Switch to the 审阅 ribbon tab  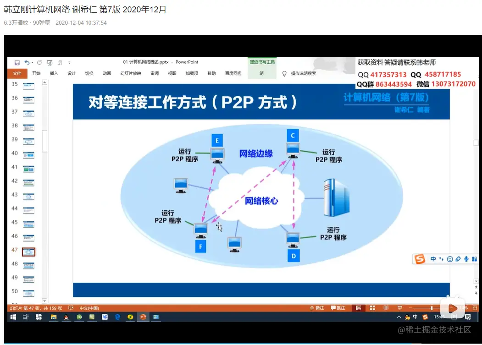(x=155, y=73)
